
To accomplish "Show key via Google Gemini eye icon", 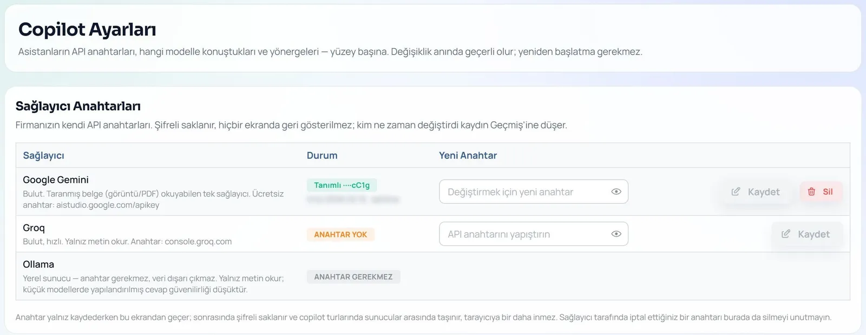I will pos(616,192).
